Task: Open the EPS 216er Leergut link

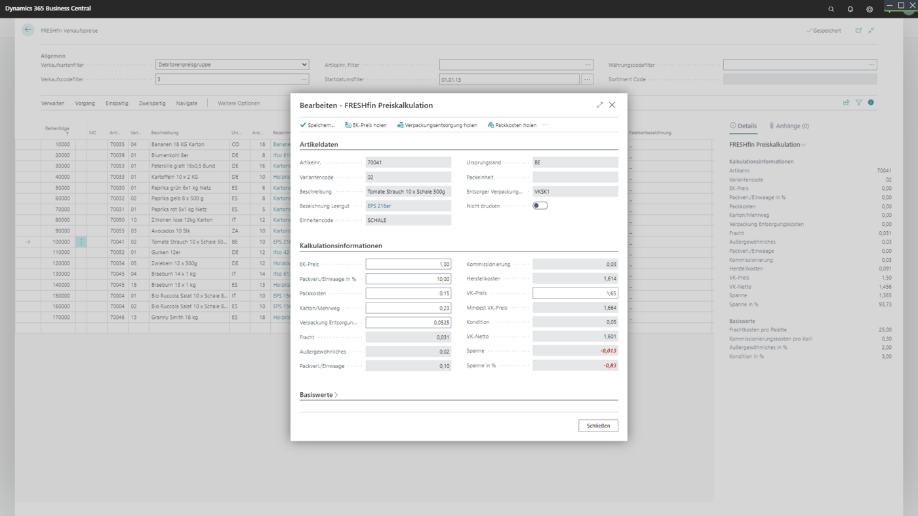Action: (x=379, y=206)
